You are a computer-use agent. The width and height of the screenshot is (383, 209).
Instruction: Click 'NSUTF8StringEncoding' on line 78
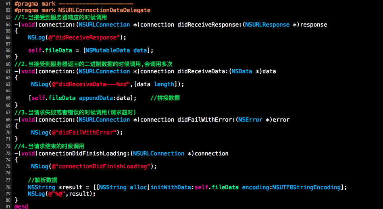click(306, 187)
